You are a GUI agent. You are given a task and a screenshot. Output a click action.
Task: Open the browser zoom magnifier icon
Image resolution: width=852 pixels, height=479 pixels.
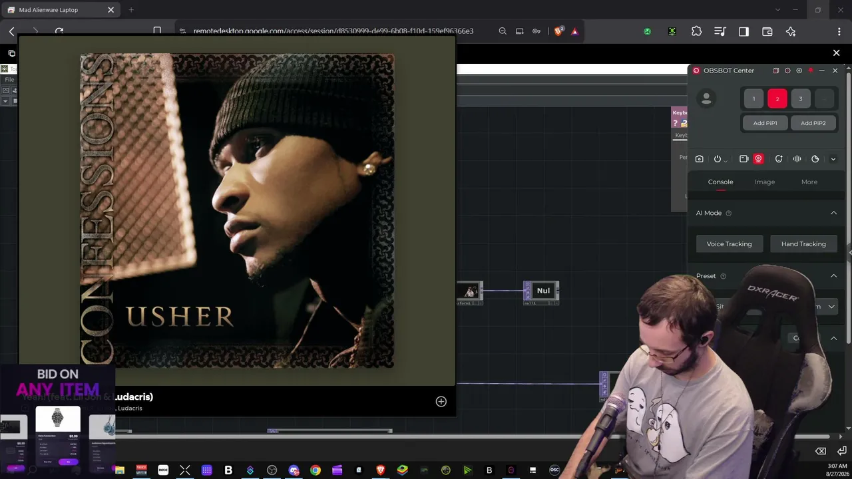point(503,31)
